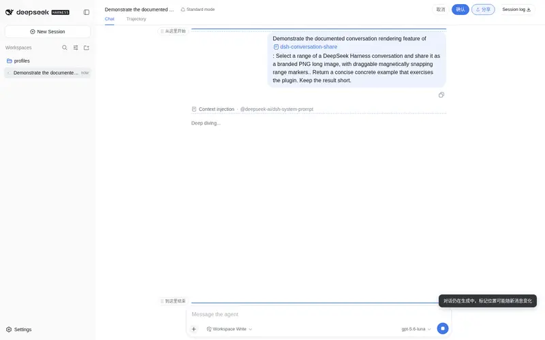Click the session title in the header
Viewport: 545px width, 340px height.
139,10
